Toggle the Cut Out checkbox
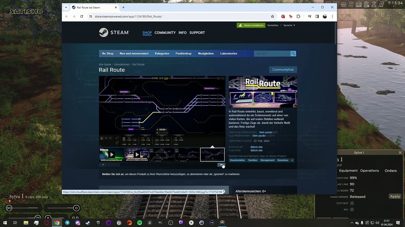This screenshot has width=405, height=227. [352, 203]
